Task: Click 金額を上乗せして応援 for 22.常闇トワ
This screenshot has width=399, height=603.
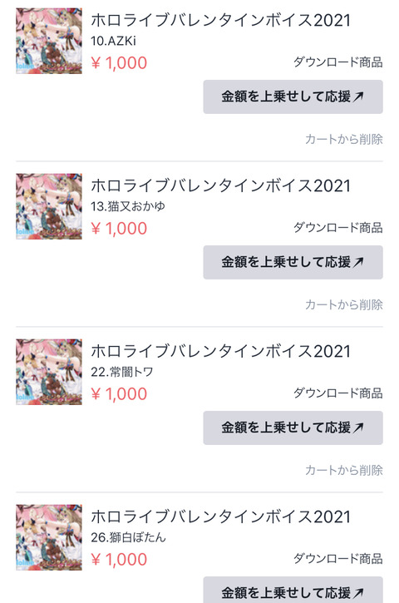Action: [x=293, y=428]
